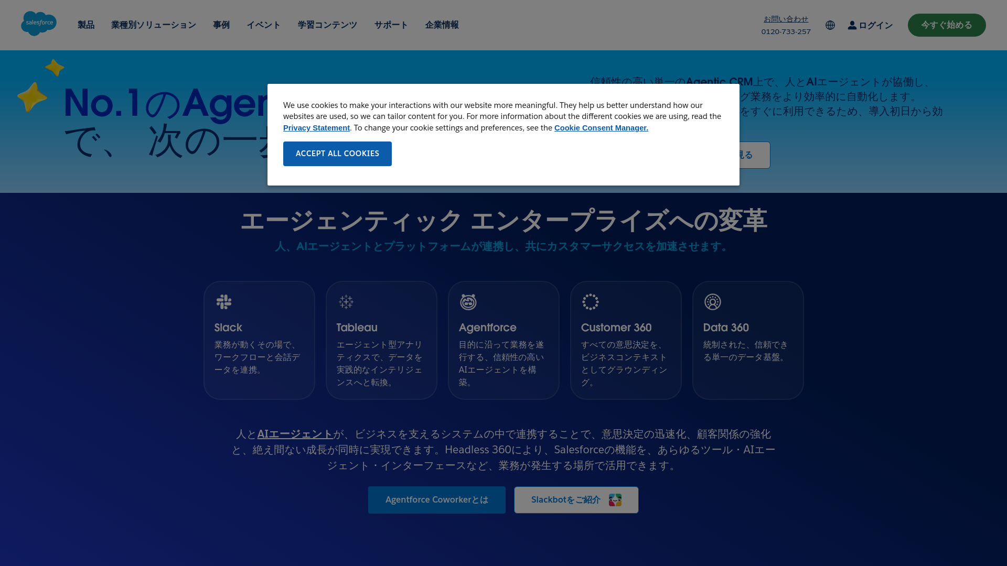Open the 学習コンテンツ menu
1007x566 pixels.
pos(327,25)
